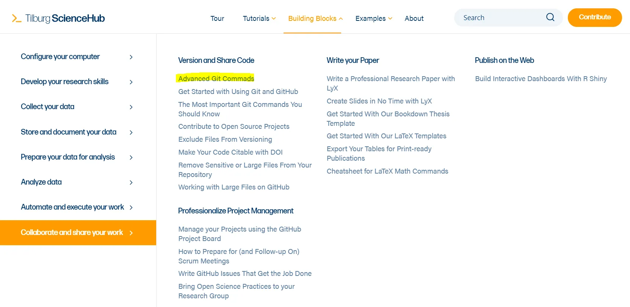Open the Collect your data submenu arrow

[131, 107]
